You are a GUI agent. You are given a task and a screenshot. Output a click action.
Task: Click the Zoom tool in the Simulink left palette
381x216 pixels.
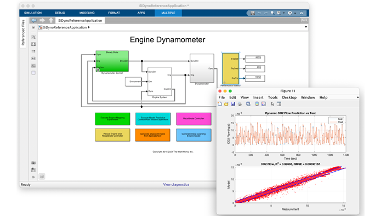[33, 37]
